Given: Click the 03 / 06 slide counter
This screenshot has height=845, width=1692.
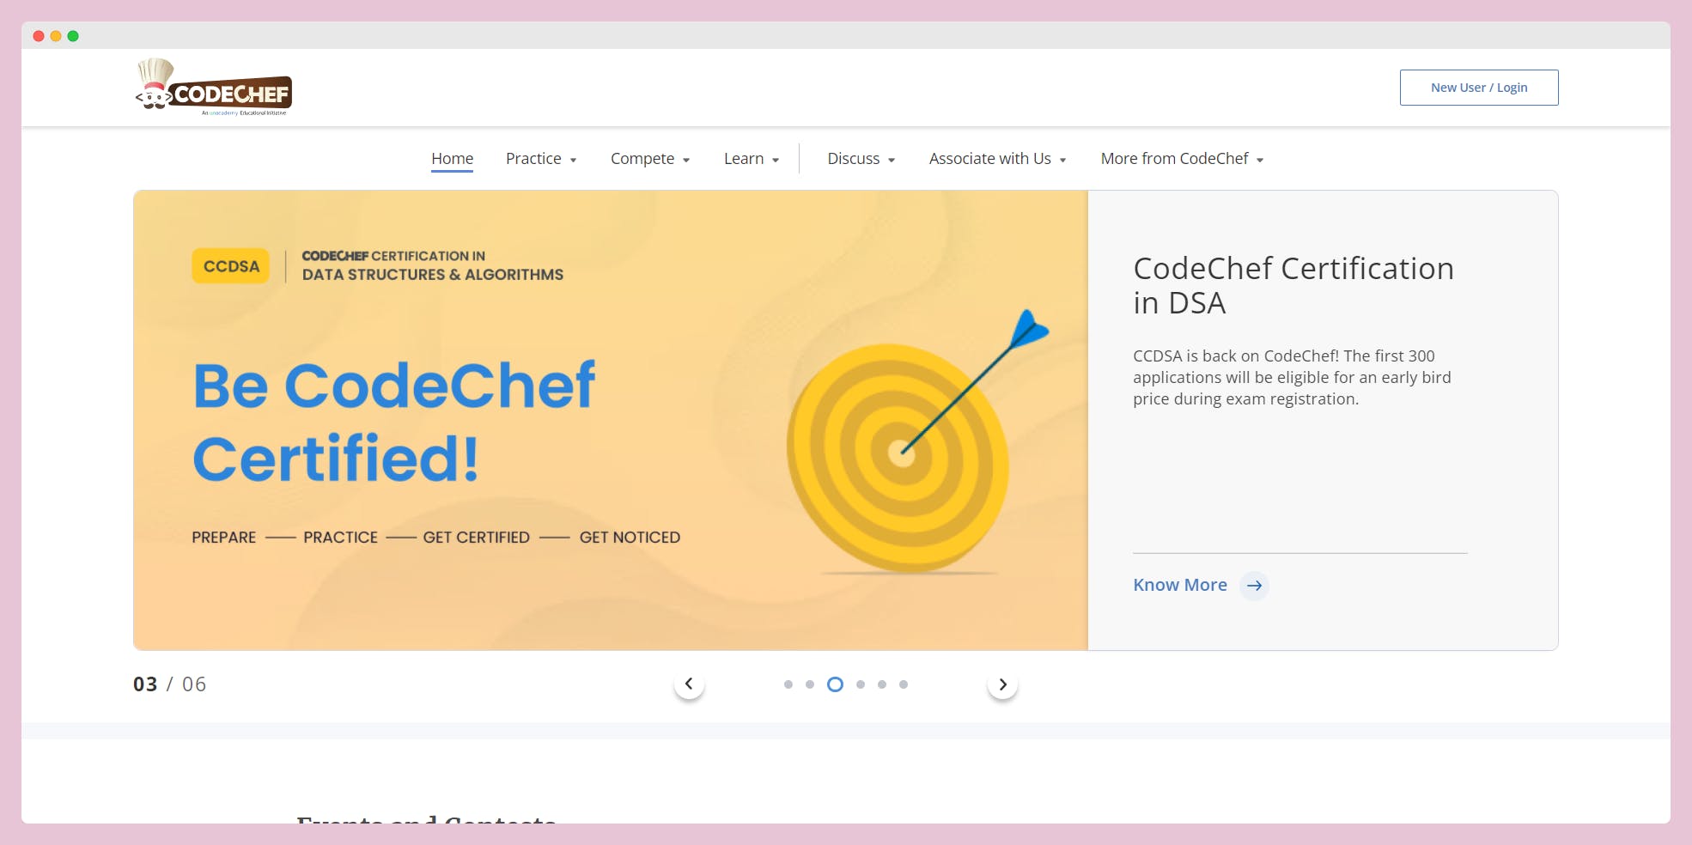Looking at the screenshot, I should [x=170, y=684].
